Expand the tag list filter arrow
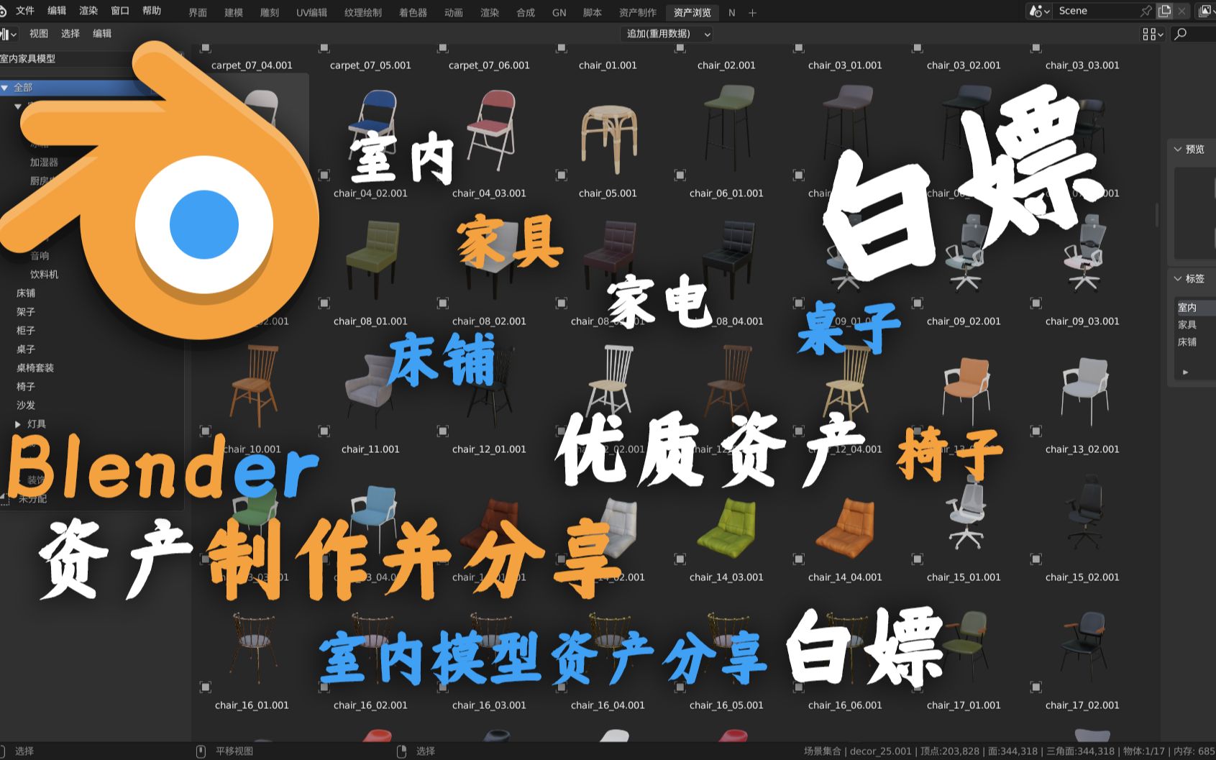1216x760 pixels. [x=1185, y=372]
